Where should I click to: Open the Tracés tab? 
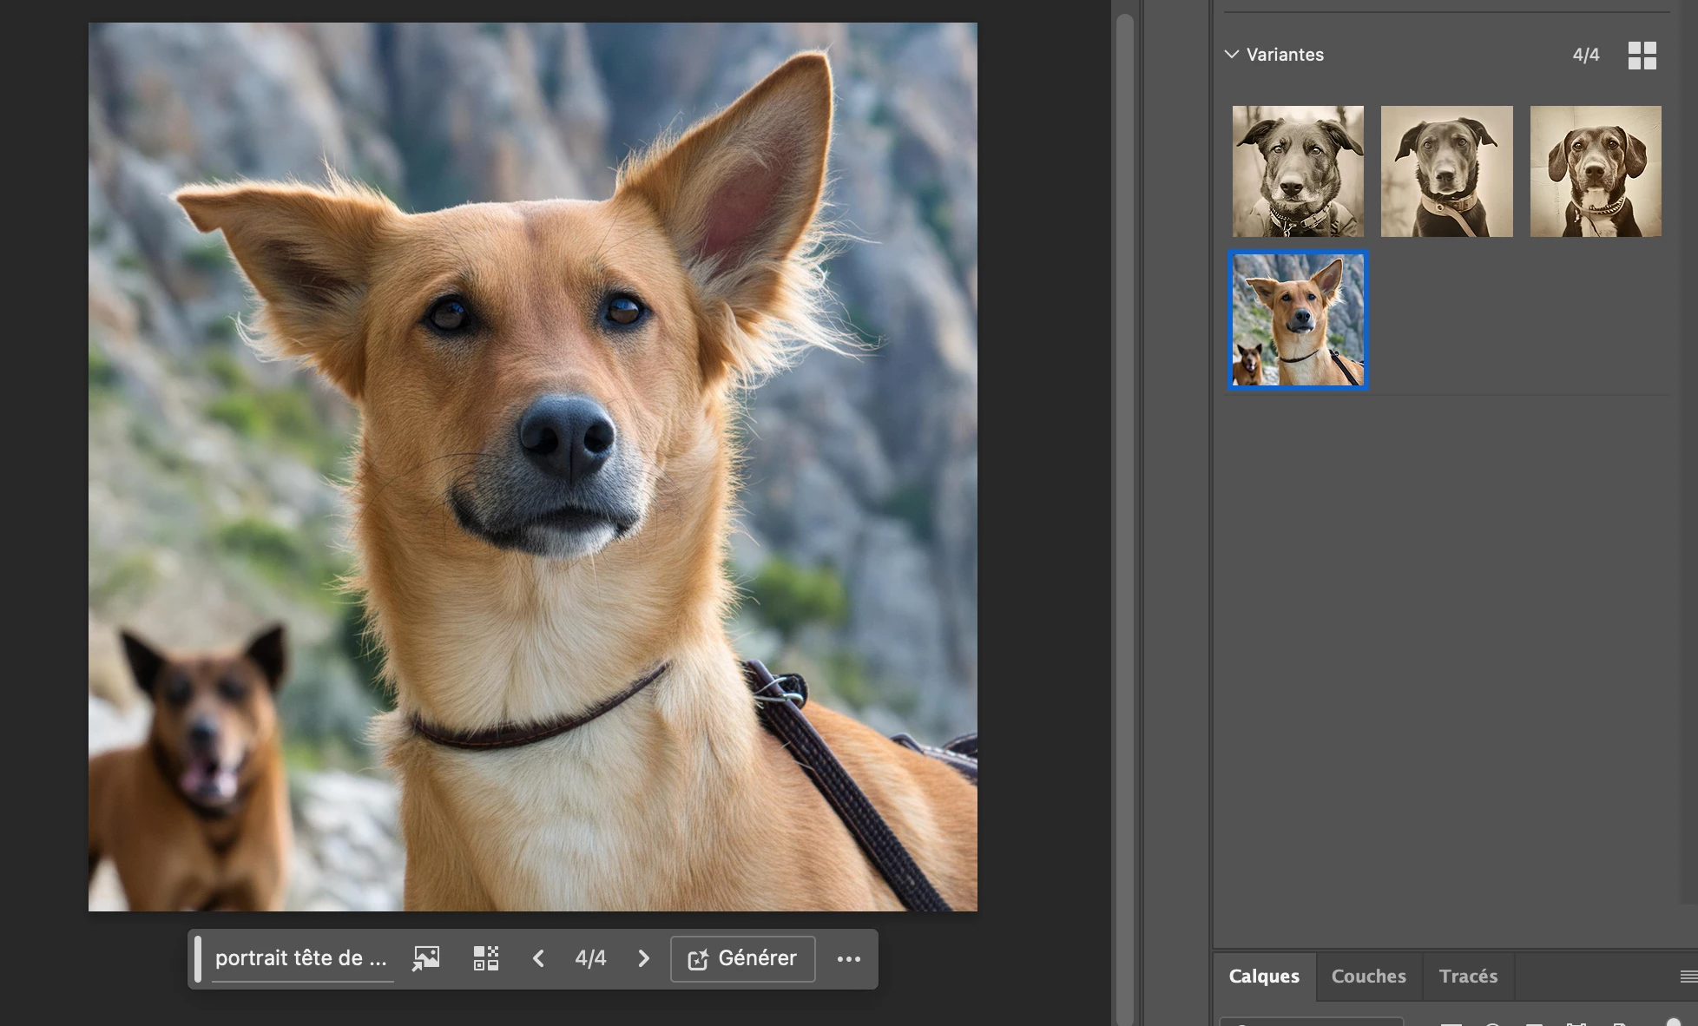(x=1468, y=976)
